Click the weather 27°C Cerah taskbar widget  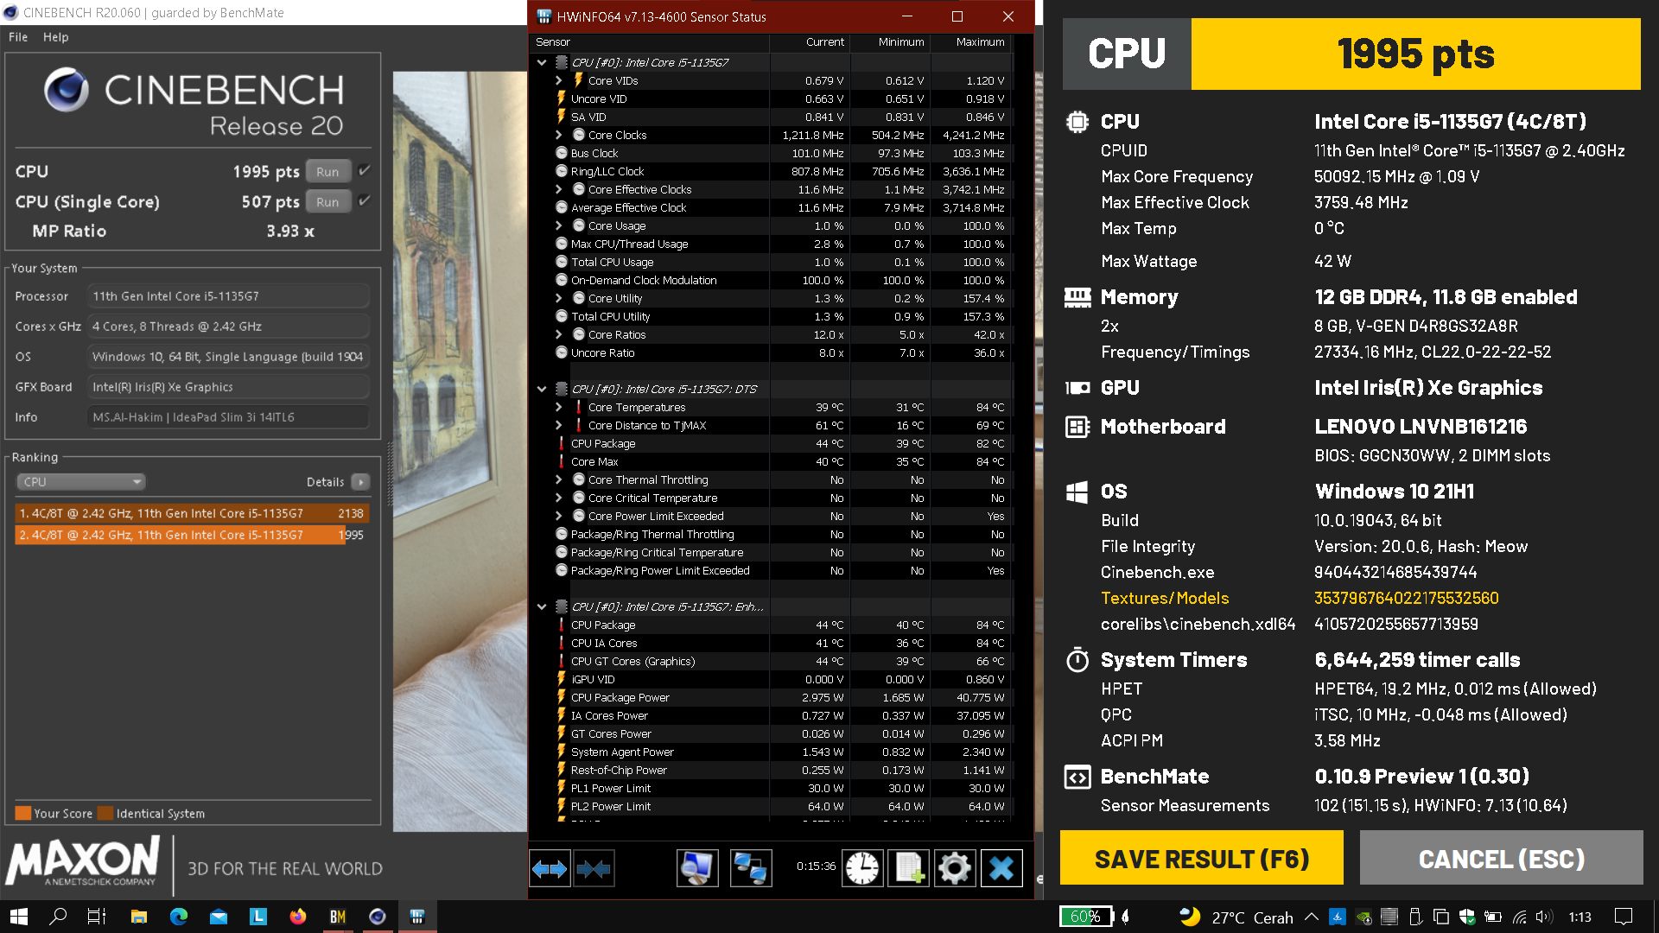[1236, 917]
